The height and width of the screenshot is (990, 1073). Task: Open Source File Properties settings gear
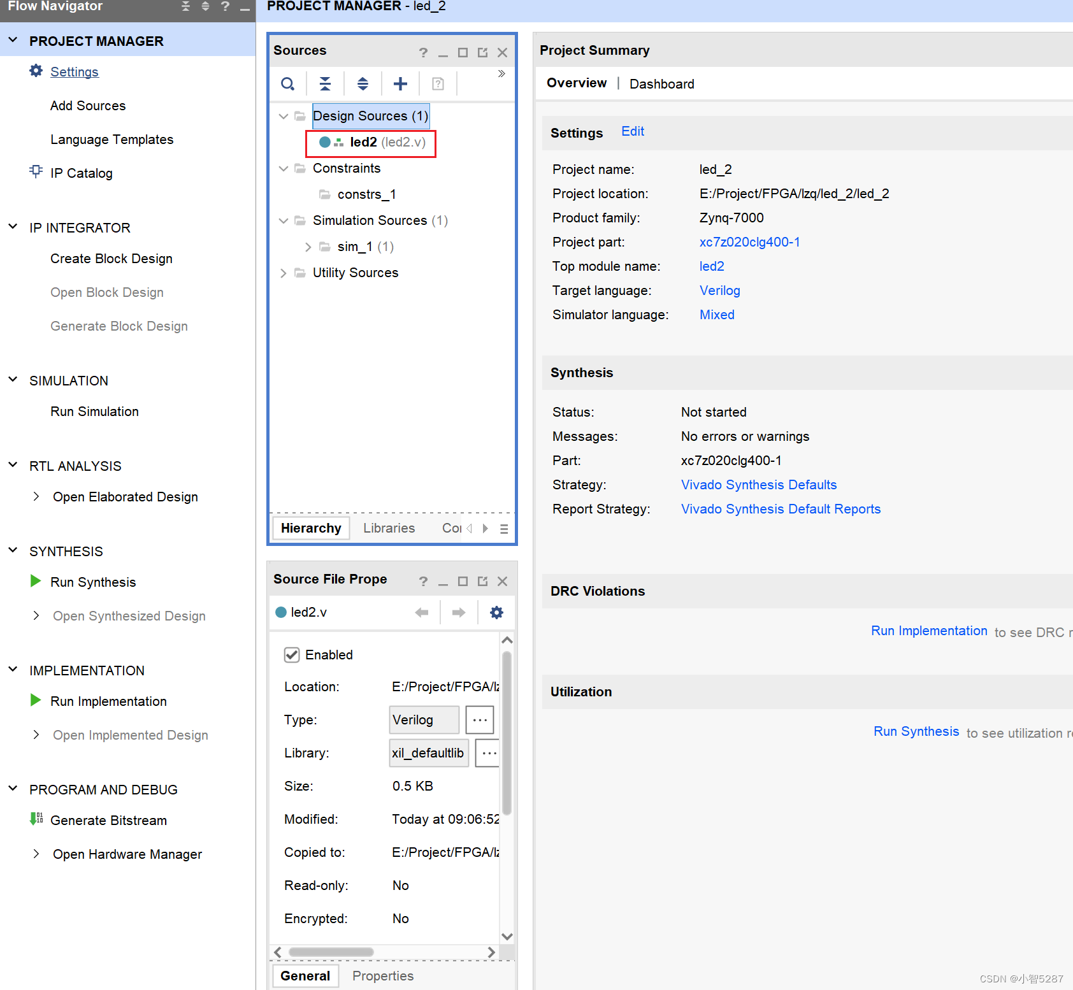496,612
